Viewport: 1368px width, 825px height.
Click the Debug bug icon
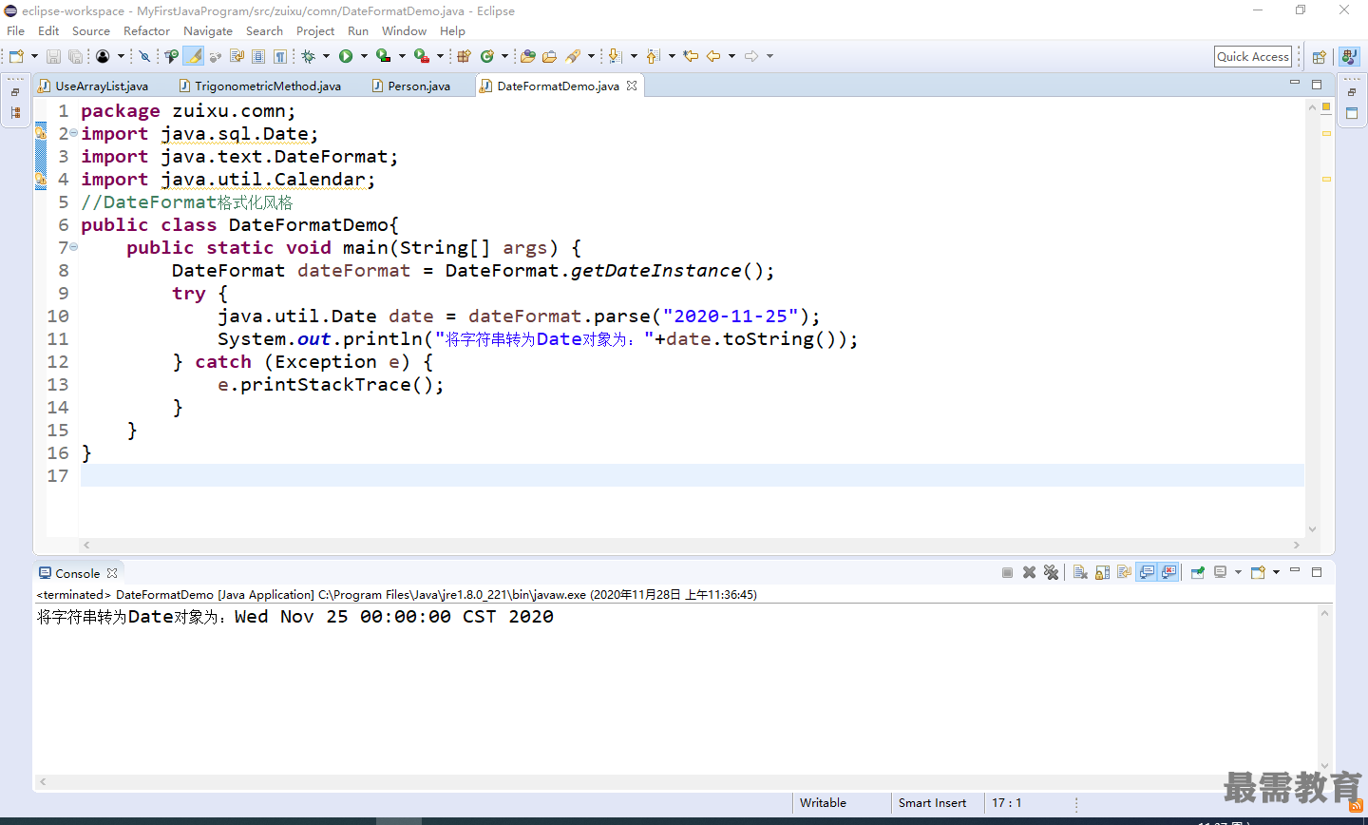[x=308, y=56]
